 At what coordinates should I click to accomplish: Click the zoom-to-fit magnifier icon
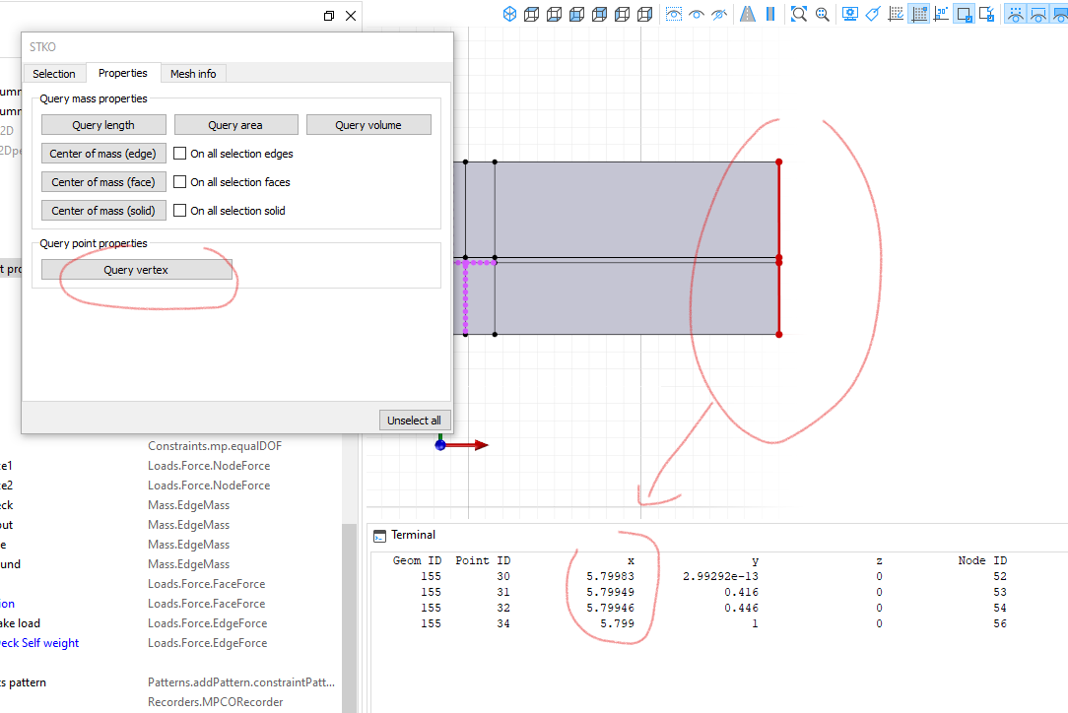(x=799, y=14)
